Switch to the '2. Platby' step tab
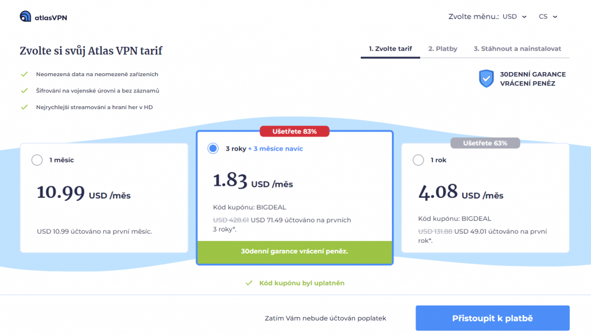 click(x=443, y=49)
